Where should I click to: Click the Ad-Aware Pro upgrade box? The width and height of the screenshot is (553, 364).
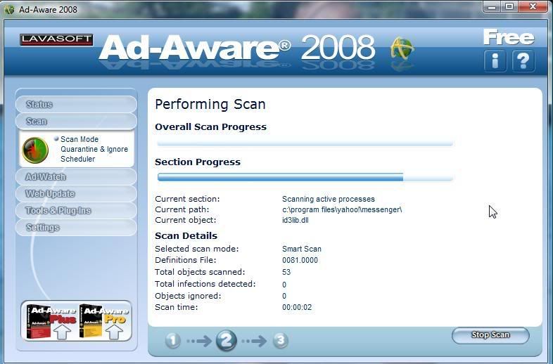point(104,321)
